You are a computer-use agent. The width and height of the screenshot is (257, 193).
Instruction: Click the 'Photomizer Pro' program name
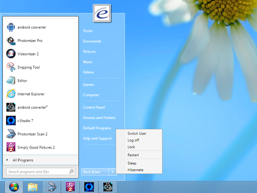tap(30, 41)
